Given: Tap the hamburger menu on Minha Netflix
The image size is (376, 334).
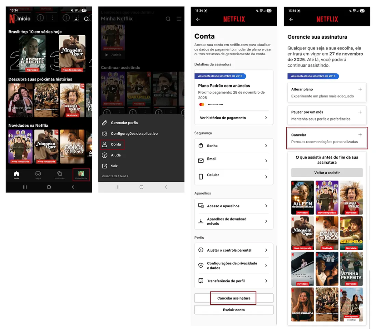Looking at the screenshot, I should 179,19.
